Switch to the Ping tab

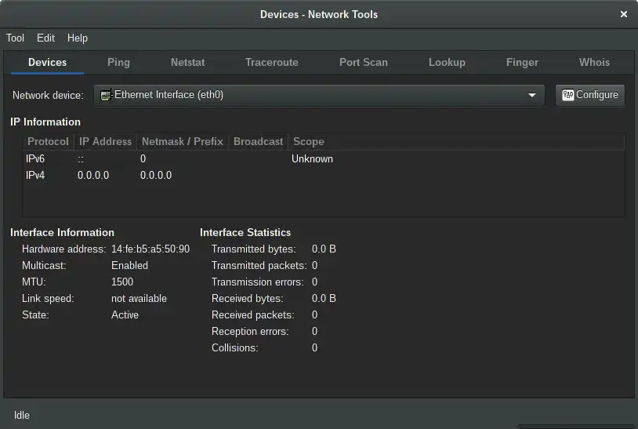(118, 62)
